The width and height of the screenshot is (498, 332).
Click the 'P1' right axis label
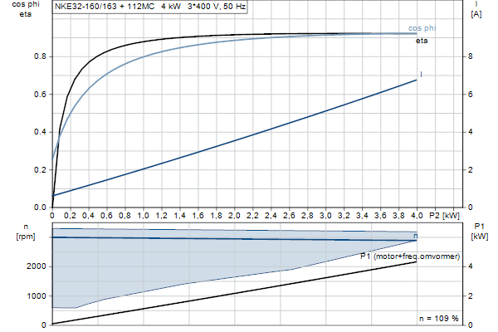(479, 227)
